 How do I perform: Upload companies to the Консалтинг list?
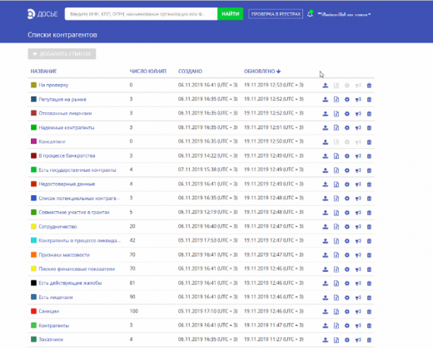[x=326, y=142]
